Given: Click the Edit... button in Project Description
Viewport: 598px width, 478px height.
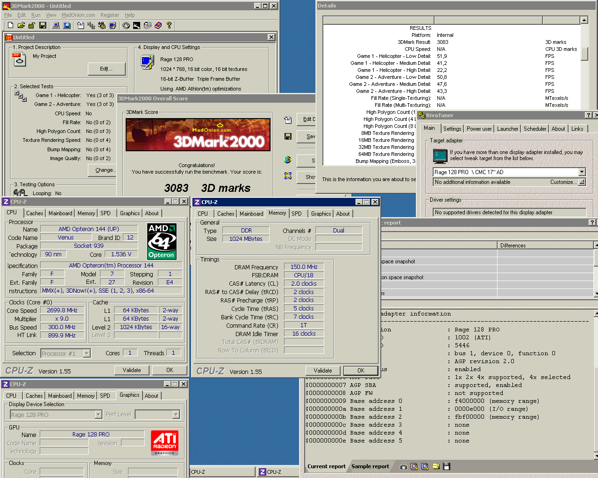Looking at the screenshot, I should pyautogui.click(x=107, y=69).
